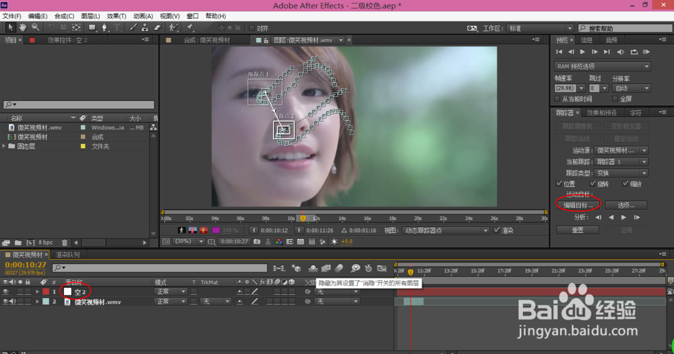This screenshot has width=674, height=354.
Task: Open the 工作区 workspace dropdown
Action: [541, 28]
